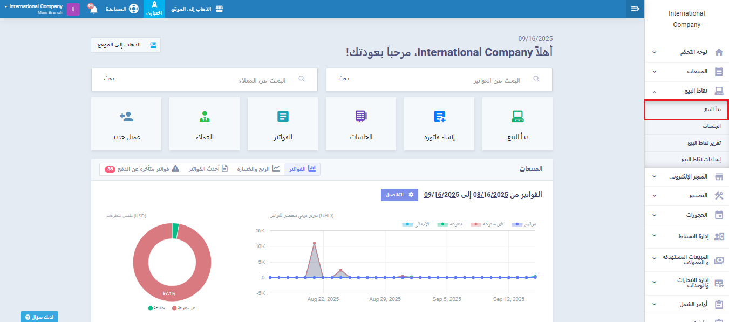This screenshot has height=322, width=729.
Task: Click the notification bell icon
Action: pyautogui.click(x=93, y=9)
